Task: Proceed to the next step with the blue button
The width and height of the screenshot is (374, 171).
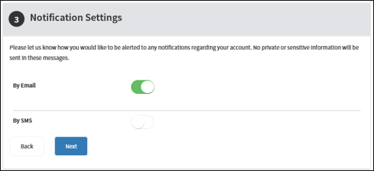Action: pos(71,146)
